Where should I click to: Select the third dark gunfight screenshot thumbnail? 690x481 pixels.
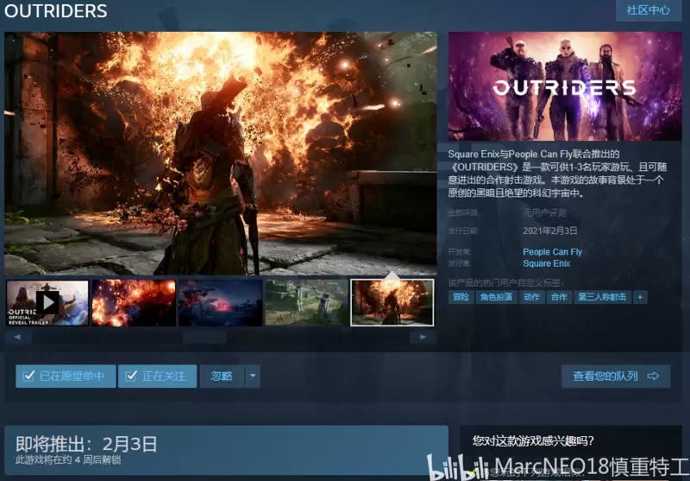coord(220,303)
